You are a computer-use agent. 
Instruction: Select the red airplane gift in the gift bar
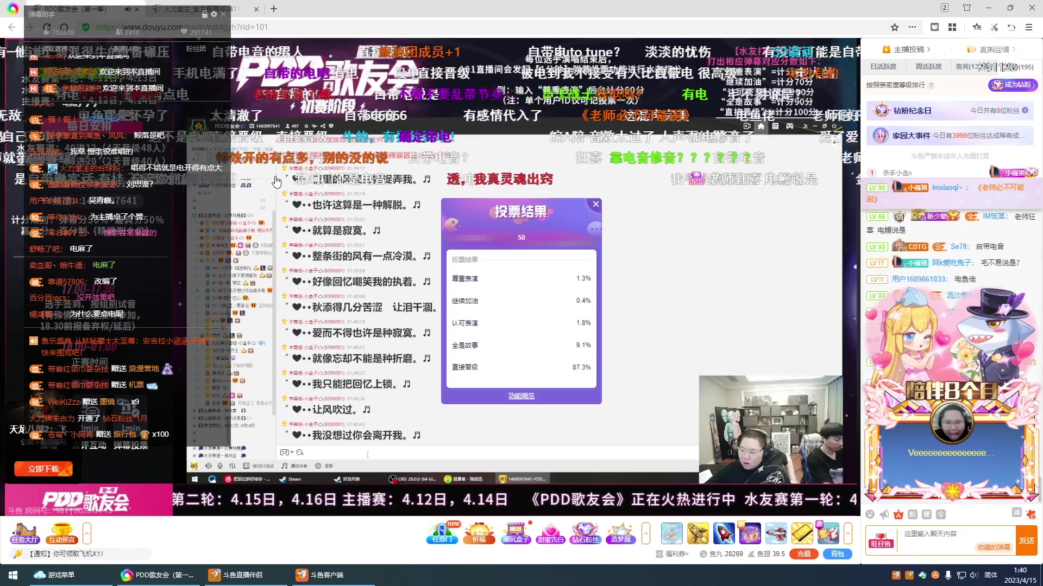(x=776, y=533)
